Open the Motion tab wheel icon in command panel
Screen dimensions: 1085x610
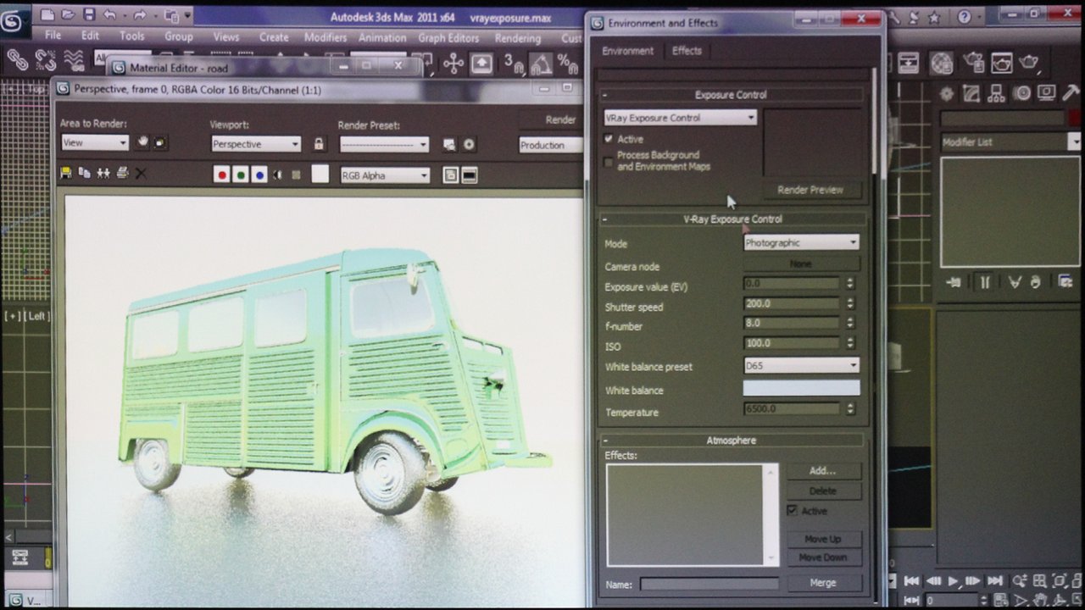[1022, 94]
